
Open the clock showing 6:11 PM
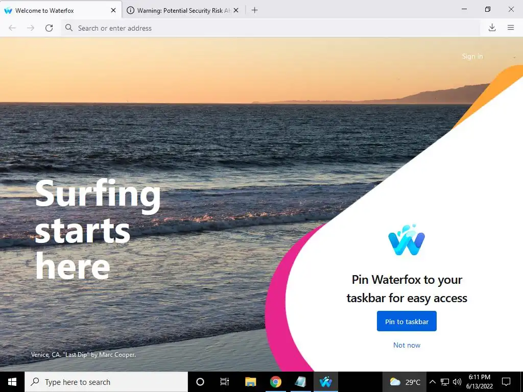coord(479,382)
